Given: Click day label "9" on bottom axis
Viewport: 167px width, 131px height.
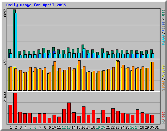Looking at the screenshot, I should pos(50,127).
